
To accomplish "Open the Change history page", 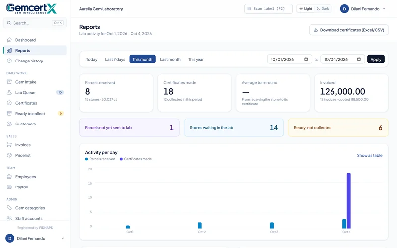I will [x=35, y=61].
